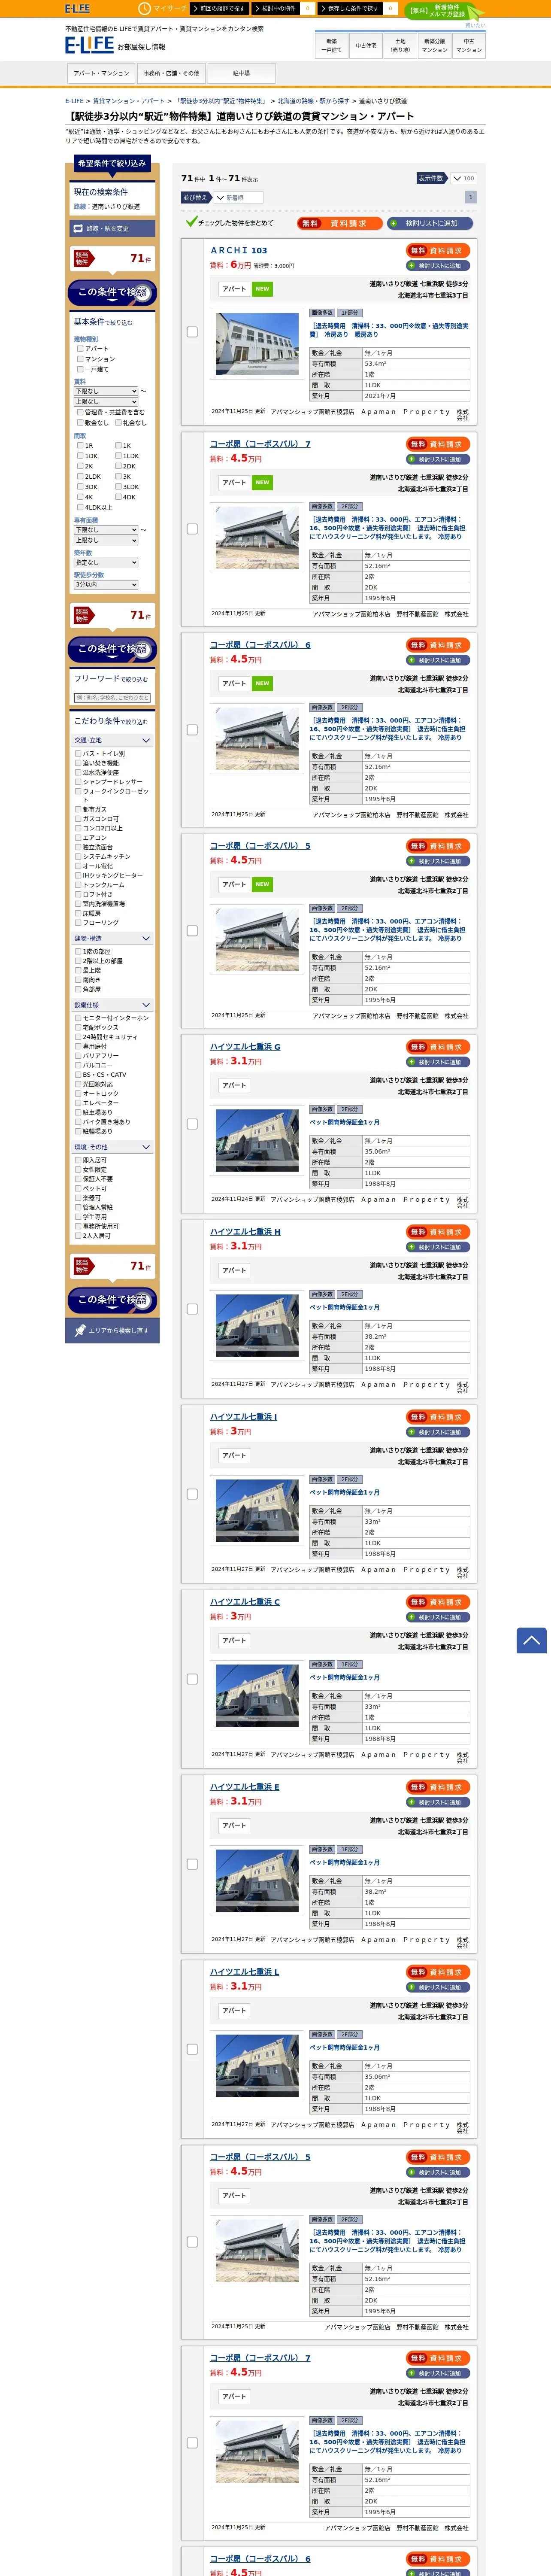Image resolution: width=551 pixels, height=2576 pixels.
Task: Click the フリーワード text field
Action: [112, 698]
